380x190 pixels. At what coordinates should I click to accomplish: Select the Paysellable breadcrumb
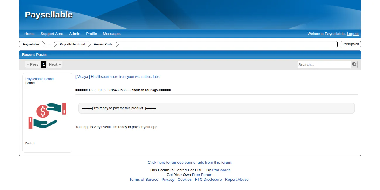click(x=31, y=44)
